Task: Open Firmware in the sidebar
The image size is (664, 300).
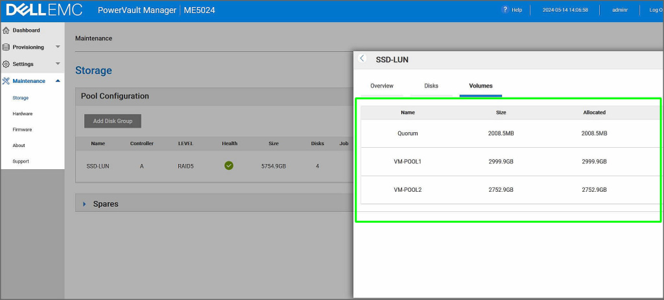Action: click(22, 130)
